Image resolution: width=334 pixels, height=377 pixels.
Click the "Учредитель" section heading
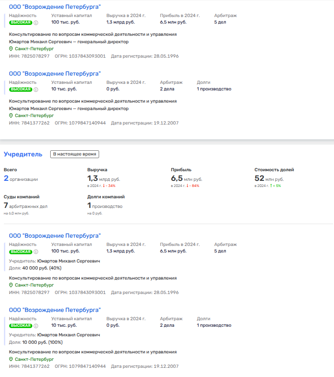click(x=23, y=154)
